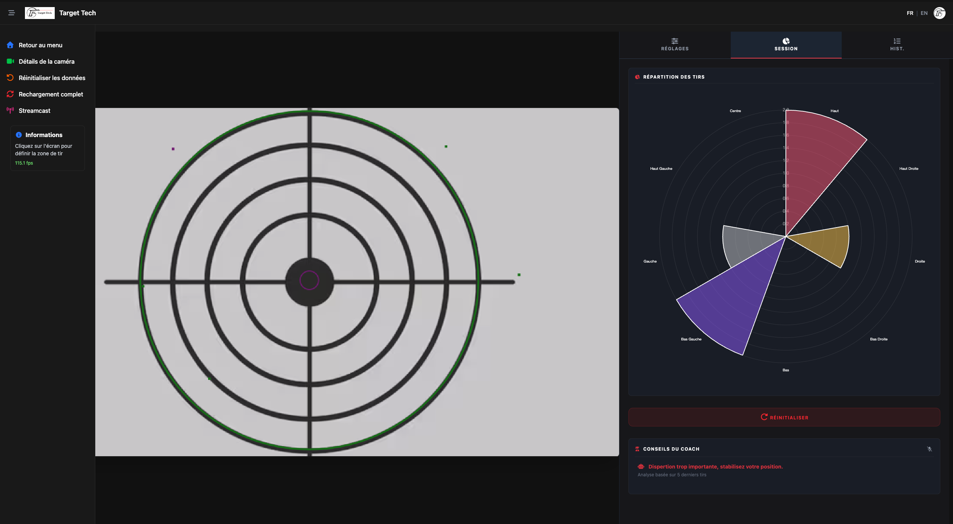Select the blue home icon in the sidebar
The image size is (953, 524).
click(10, 45)
